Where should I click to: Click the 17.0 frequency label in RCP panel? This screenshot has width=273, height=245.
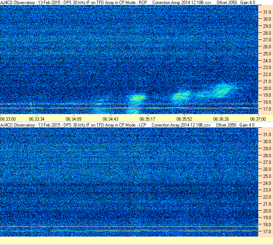coord(267,109)
